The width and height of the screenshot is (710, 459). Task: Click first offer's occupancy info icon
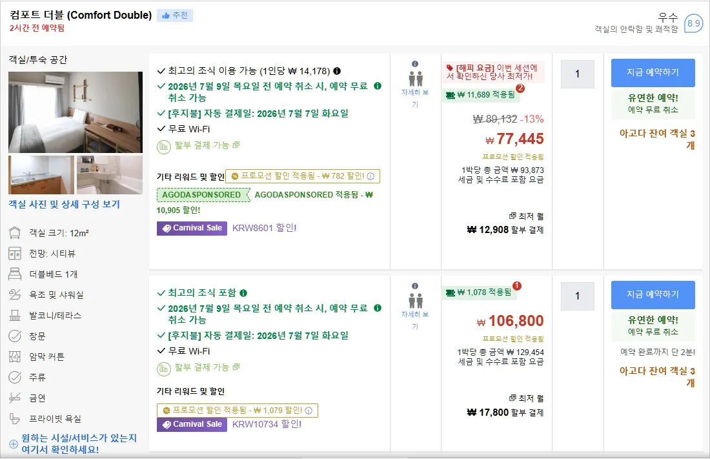click(x=415, y=64)
